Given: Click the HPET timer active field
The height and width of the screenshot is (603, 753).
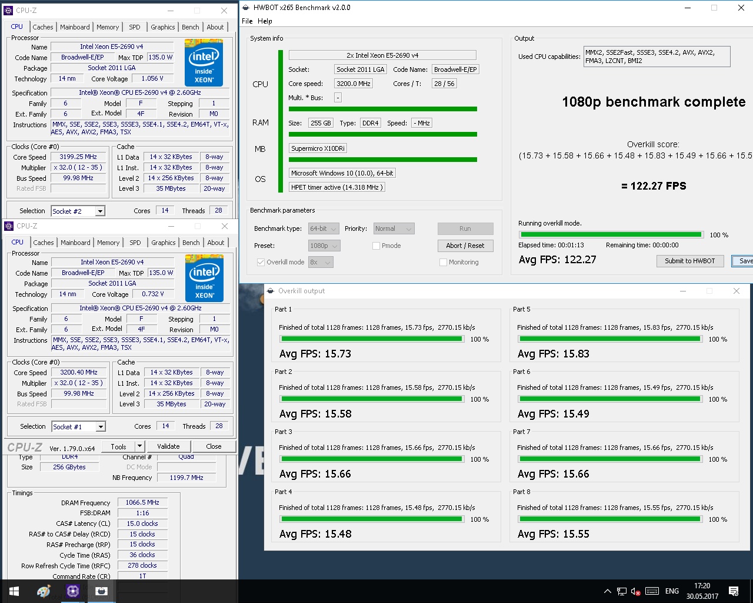Looking at the screenshot, I should coord(336,187).
